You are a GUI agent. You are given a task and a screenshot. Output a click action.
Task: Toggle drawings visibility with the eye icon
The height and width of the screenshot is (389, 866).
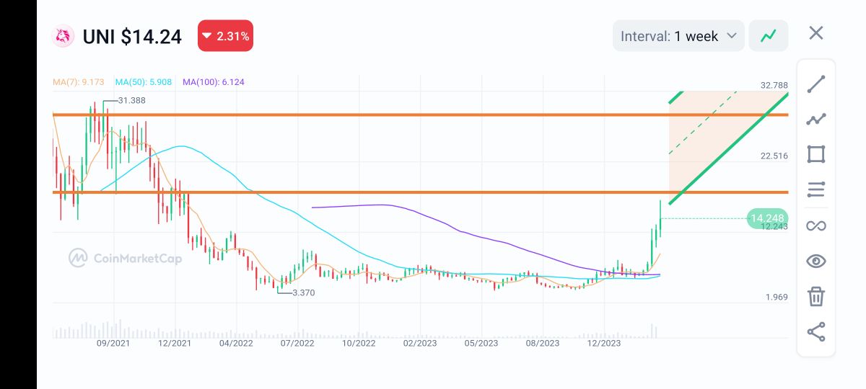[815, 261]
